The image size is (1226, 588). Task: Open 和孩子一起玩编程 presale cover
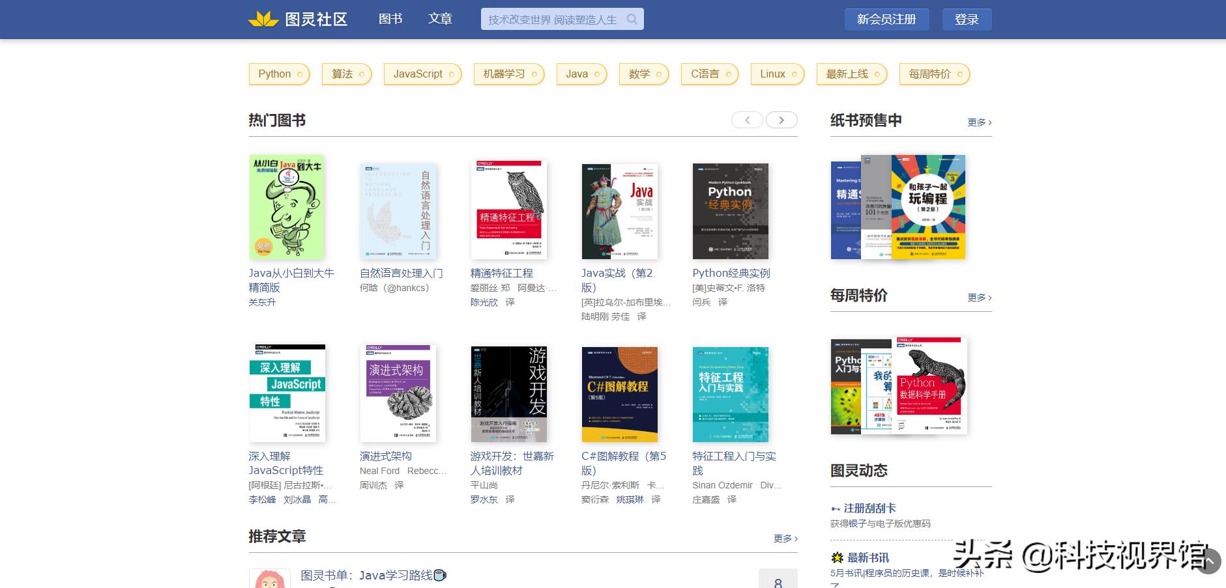pyautogui.click(x=928, y=207)
